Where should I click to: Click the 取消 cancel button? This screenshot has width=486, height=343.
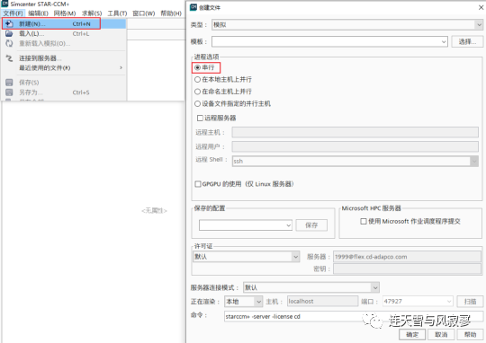[441, 334]
